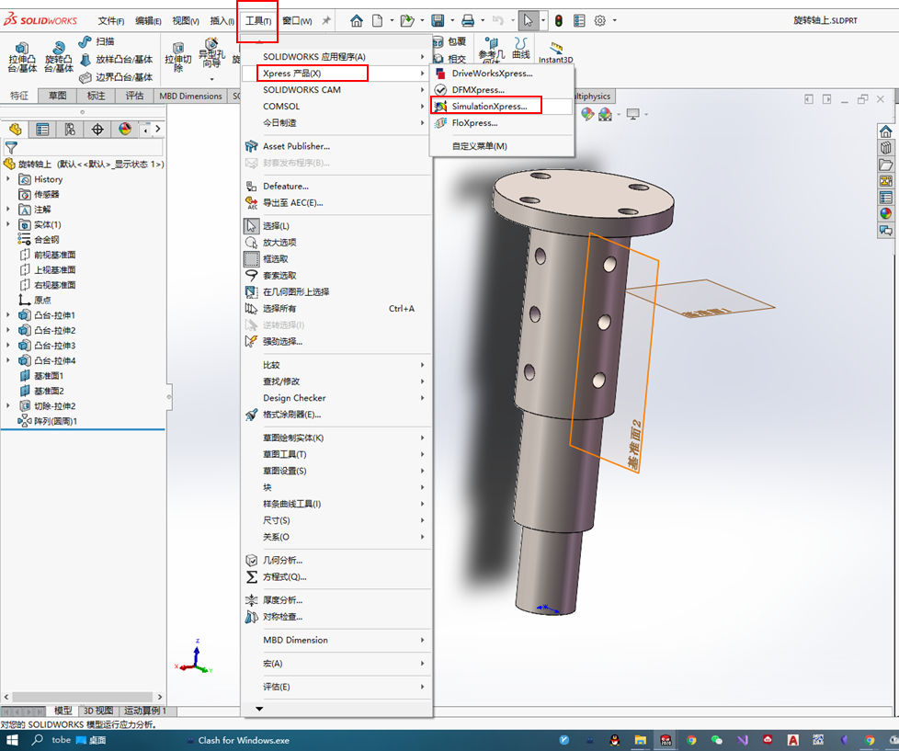
Task: Expand the 切除-拉伸2 feature node
Action: (8, 406)
